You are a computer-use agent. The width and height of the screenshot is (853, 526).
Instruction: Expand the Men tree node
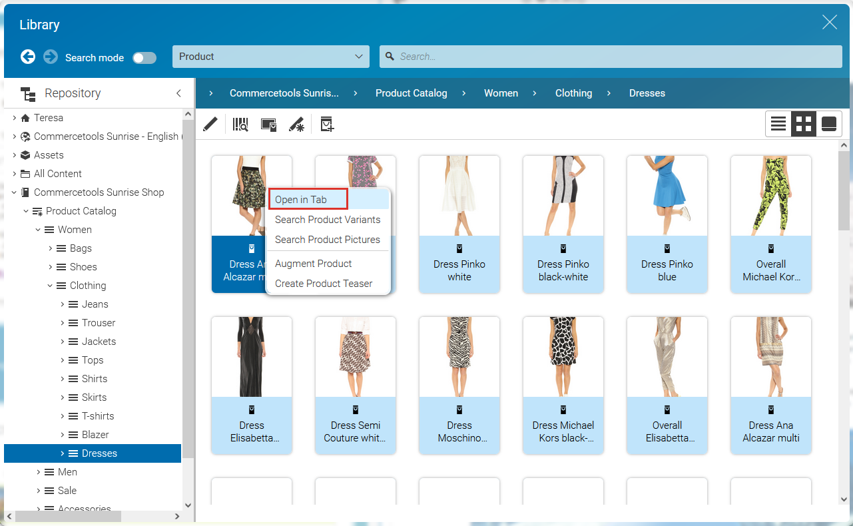coord(38,471)
